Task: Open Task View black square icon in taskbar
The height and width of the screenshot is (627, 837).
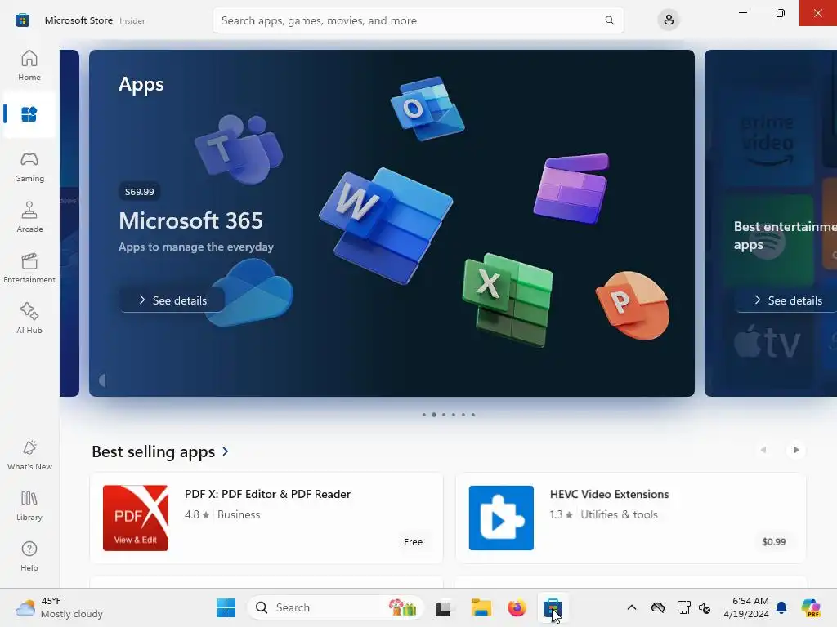Action: [443, 608]
